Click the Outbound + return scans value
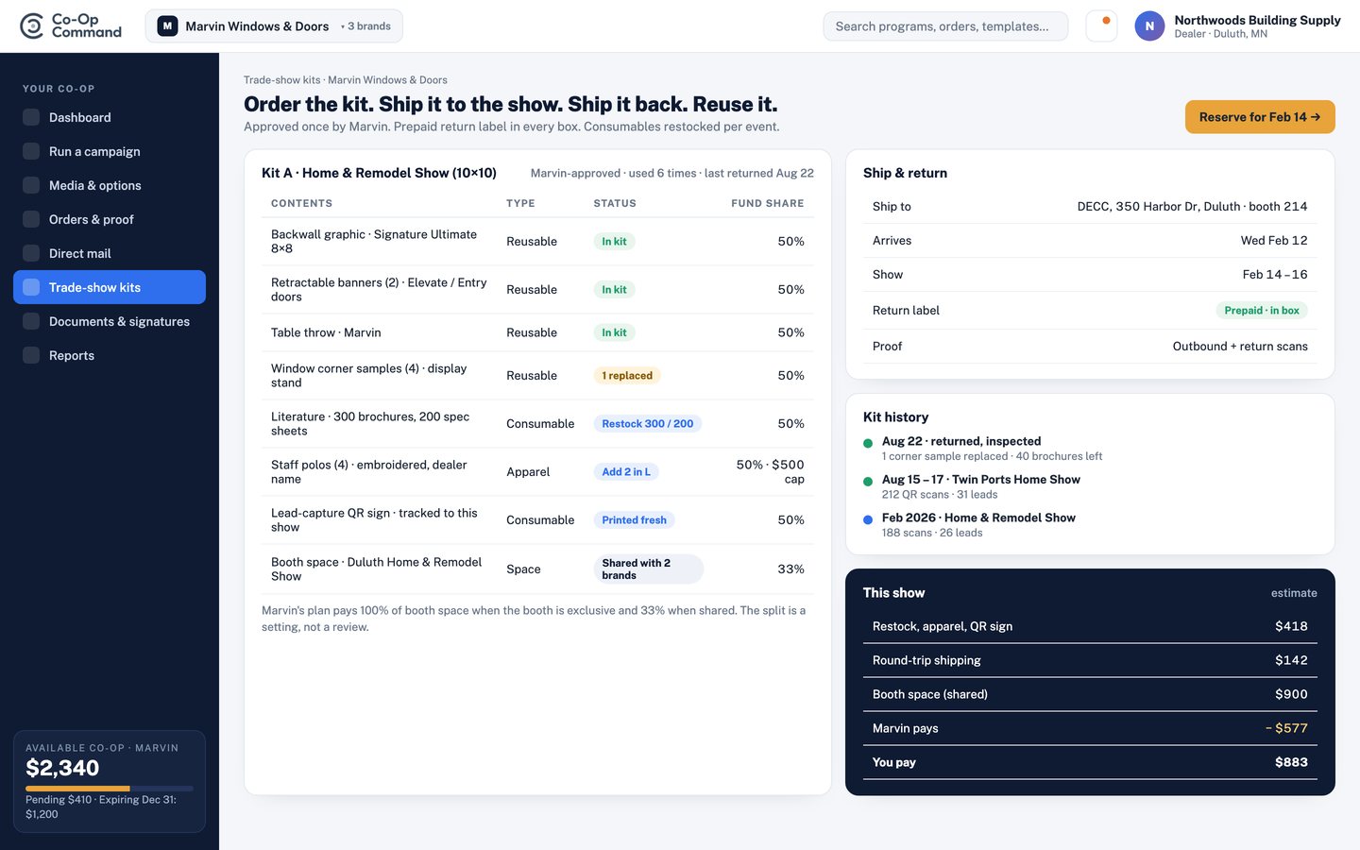 click(x=1240, y=347)
